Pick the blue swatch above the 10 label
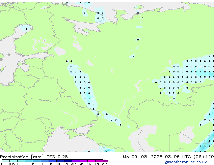Viewport: 214px width, 165px height. pyautogui.click(x=45, y=161)
